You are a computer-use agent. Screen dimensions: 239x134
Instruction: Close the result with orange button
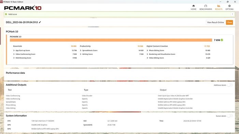coord(229,22)
